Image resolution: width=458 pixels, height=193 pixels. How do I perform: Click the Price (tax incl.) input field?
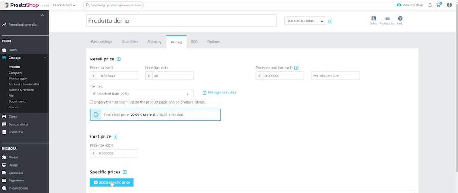point(172,75)
